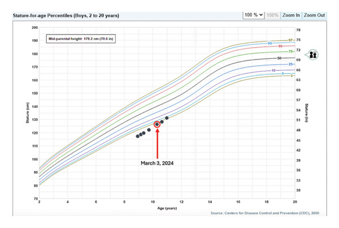Click the 75th percentile green label

pos(290,51)
